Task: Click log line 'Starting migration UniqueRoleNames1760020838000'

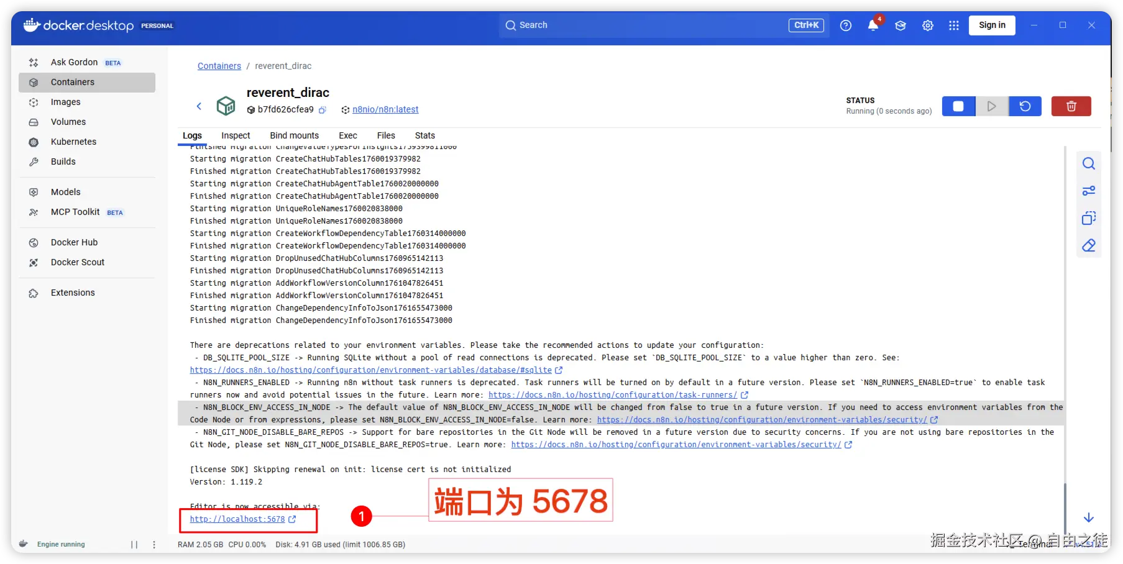Action: (x=296, y=209)
